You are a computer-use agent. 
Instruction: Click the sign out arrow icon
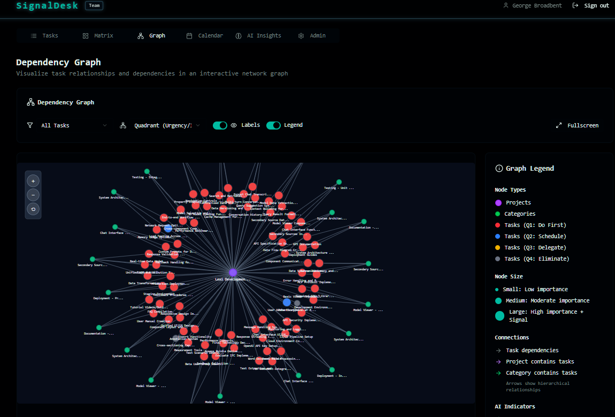point(575,5)
